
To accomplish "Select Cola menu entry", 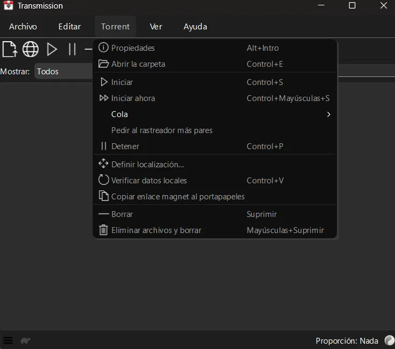I will (215, 114).
